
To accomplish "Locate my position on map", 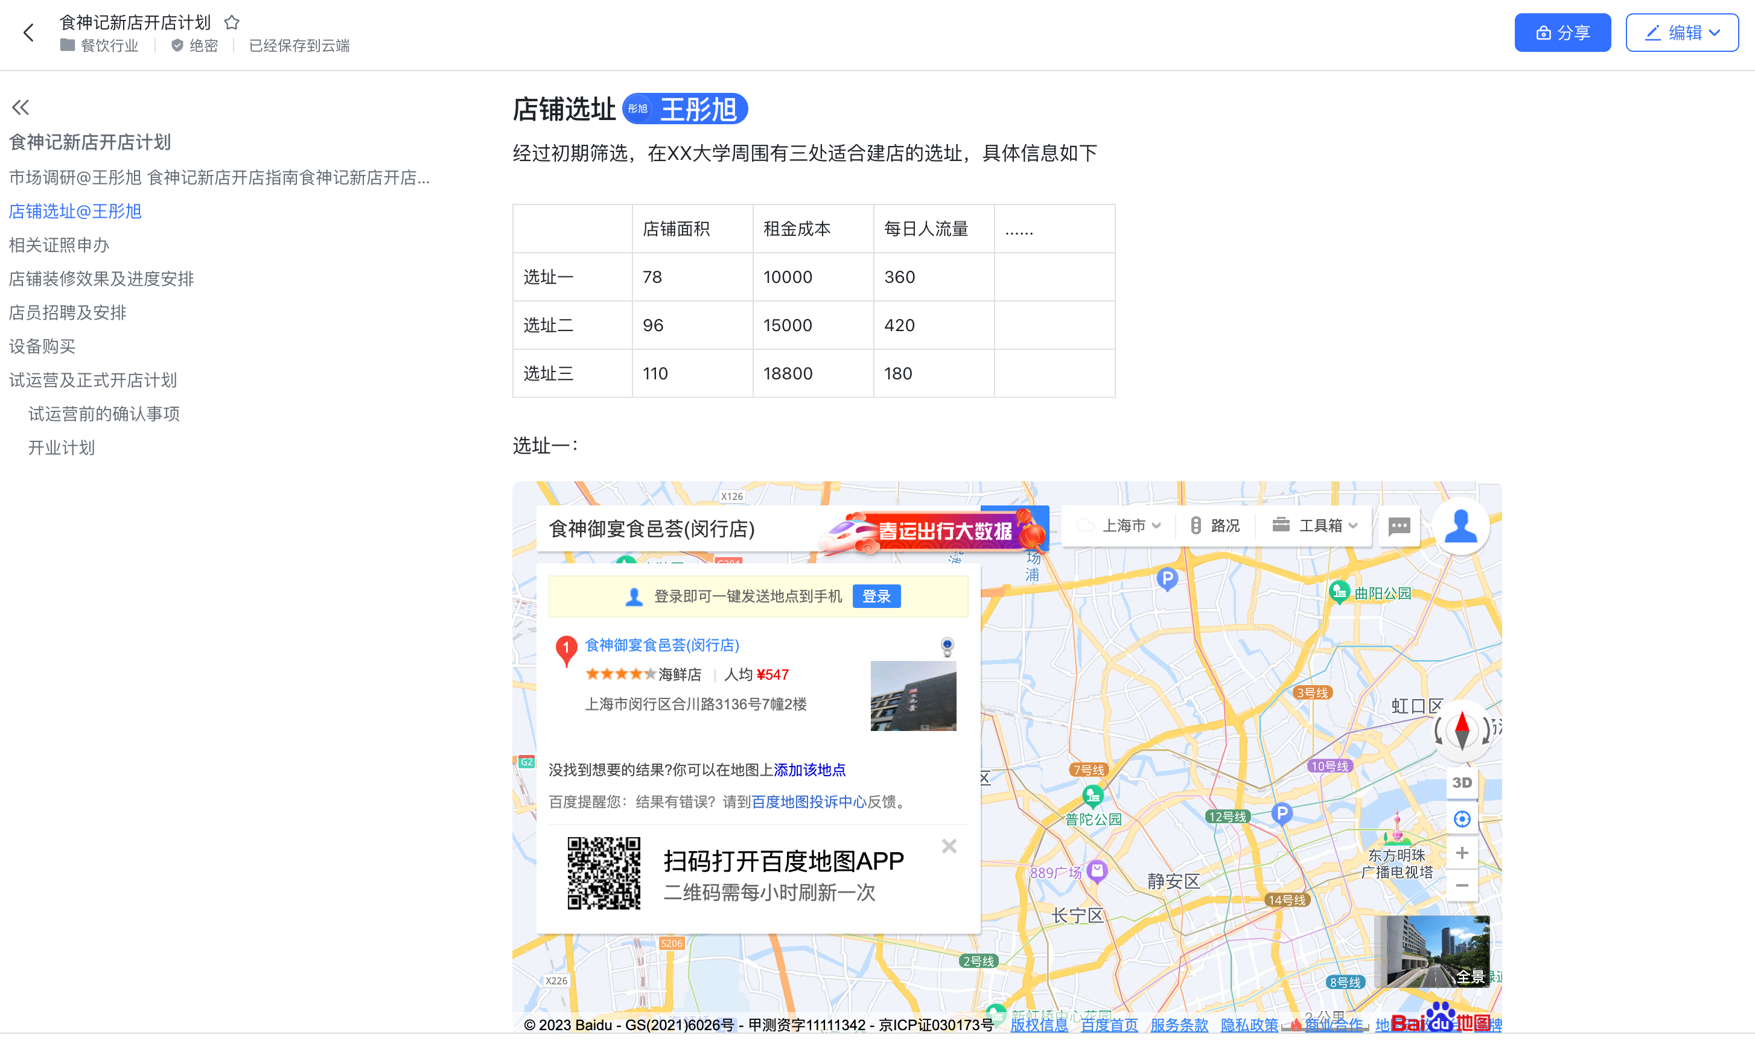I will click(x=1462, y=818).
